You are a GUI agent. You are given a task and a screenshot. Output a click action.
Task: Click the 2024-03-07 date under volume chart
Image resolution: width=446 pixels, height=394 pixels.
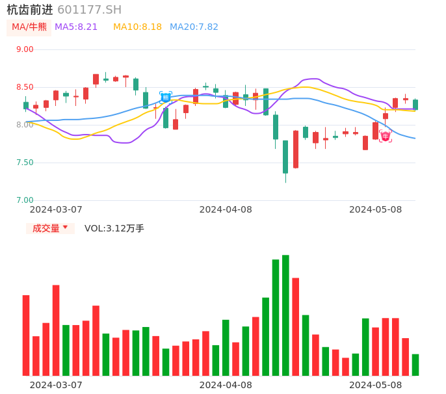56,385
